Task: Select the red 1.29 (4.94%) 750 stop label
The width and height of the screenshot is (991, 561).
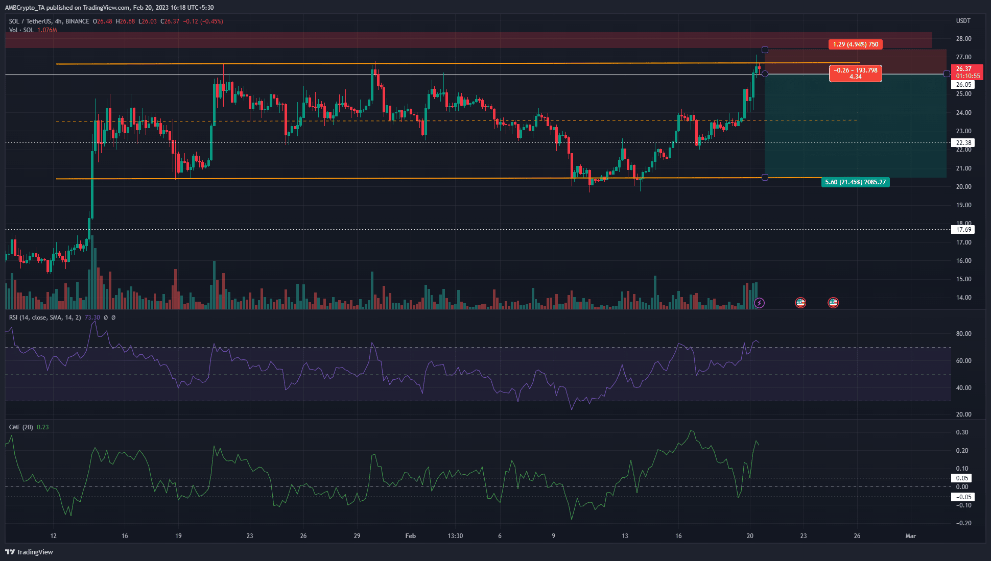Action: [x=855, y=44]
